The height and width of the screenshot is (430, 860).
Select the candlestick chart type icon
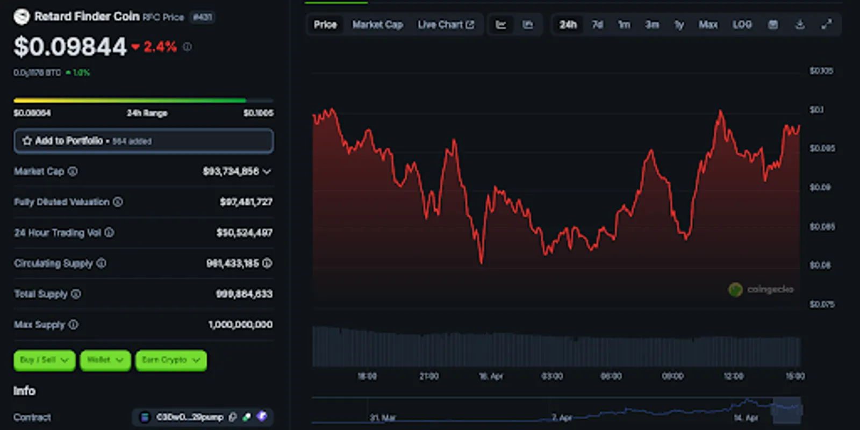pyautogui.click(x=528, y=25)
